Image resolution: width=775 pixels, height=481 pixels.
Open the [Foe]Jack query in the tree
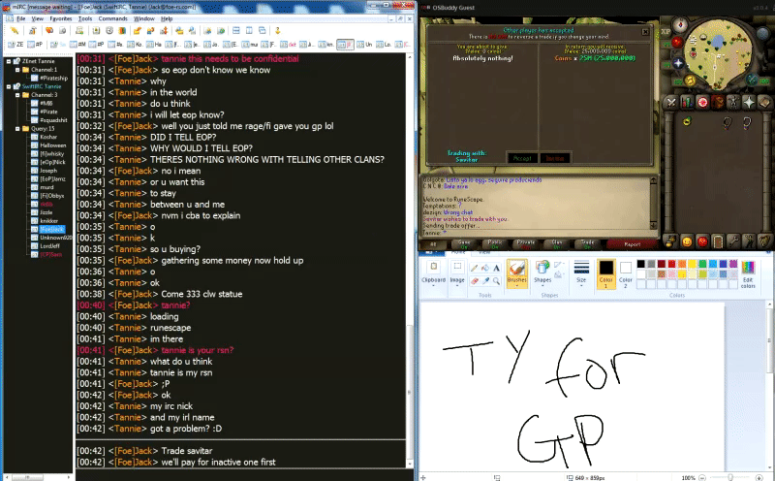[52, 230]
